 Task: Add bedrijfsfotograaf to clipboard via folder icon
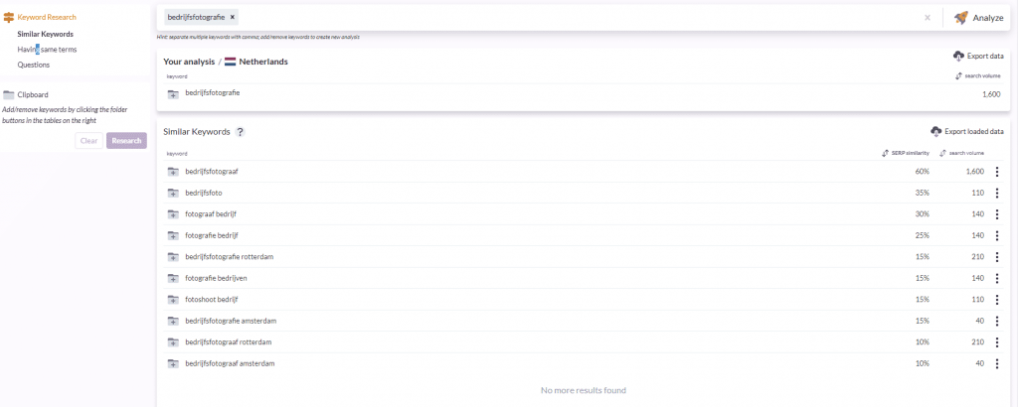point(173,172)
